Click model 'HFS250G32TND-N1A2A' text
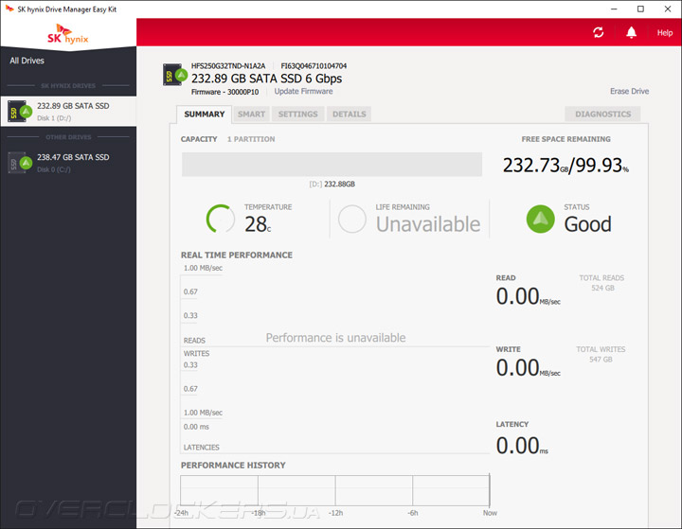This screenshot has width=682, height=529. tap(228, 66)
